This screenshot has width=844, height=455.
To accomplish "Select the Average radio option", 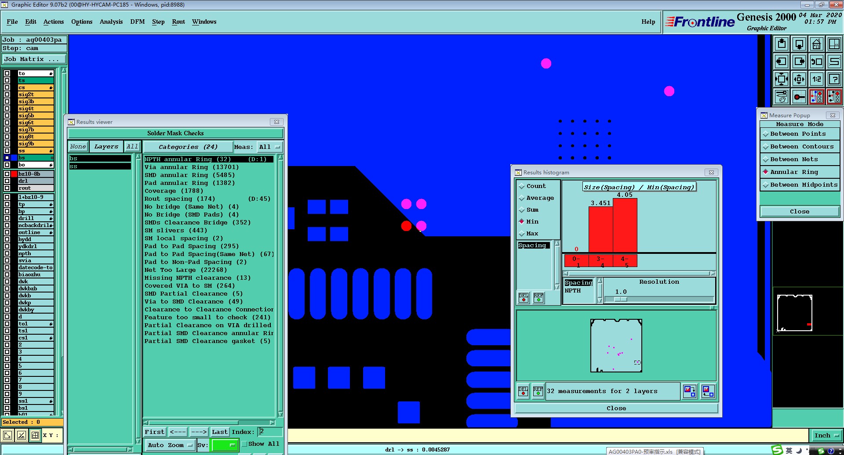I will [x=522, y=198].
